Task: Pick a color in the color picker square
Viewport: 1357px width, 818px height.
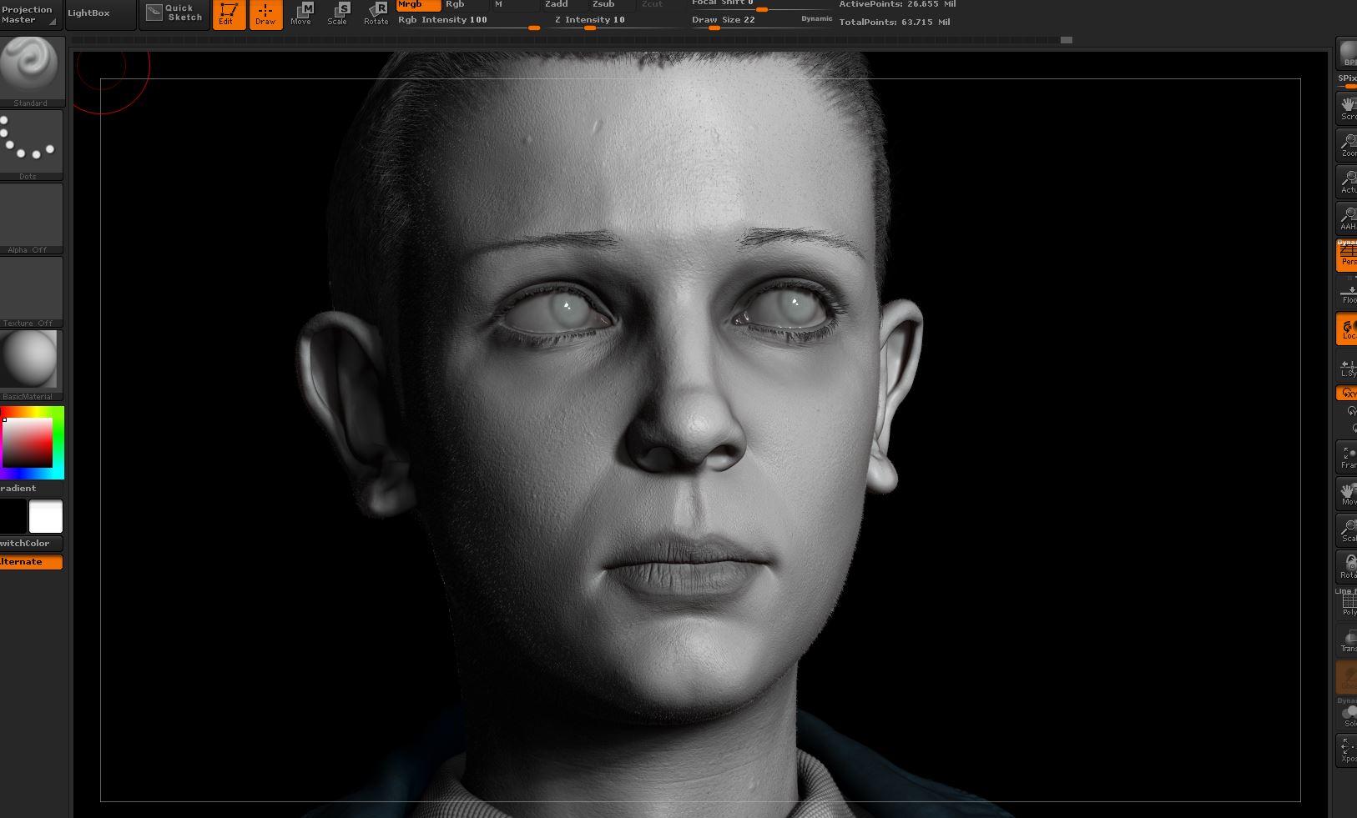Action: (x=28, y=442)
